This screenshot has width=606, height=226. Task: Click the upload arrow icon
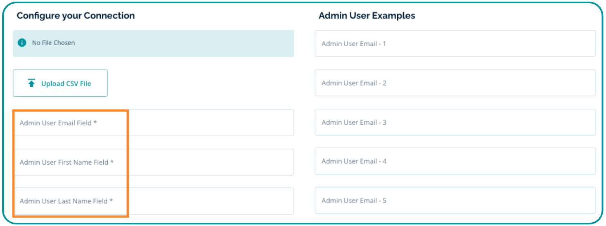coord(31,83)
